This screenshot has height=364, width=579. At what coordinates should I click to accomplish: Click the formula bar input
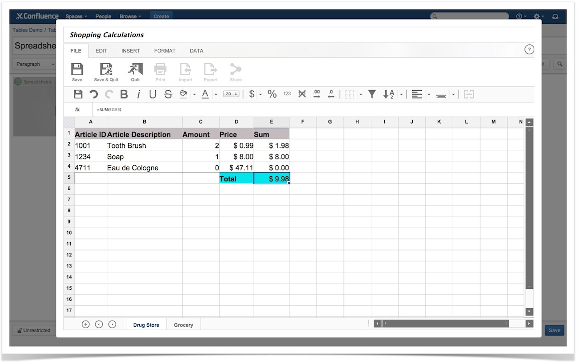[x=312, y=110]
